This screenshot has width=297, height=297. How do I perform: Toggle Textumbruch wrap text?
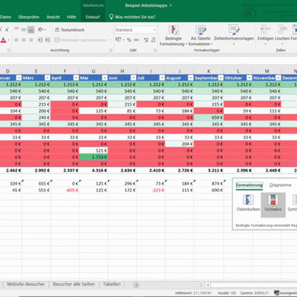70,30
